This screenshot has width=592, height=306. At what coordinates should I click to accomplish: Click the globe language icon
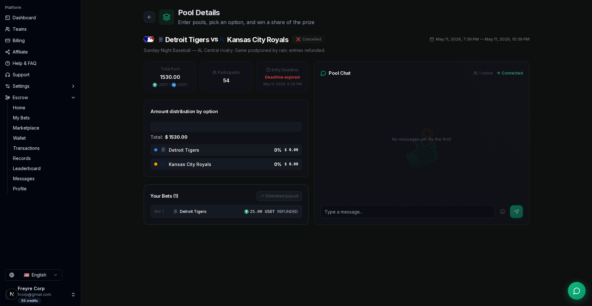point(12,275)
